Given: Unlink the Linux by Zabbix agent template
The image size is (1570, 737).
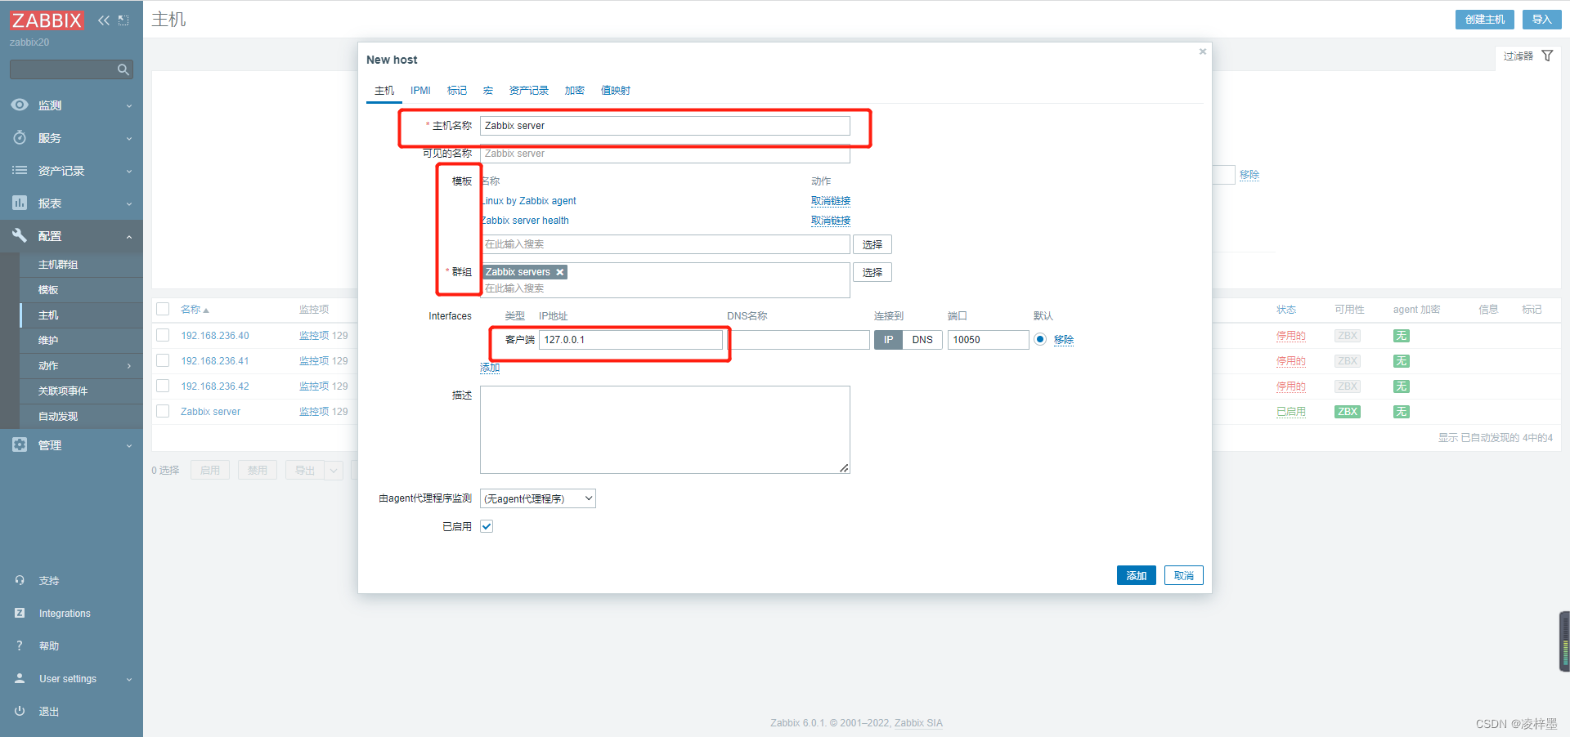Looking at the screenshot, I should click(x=831, y=201).
